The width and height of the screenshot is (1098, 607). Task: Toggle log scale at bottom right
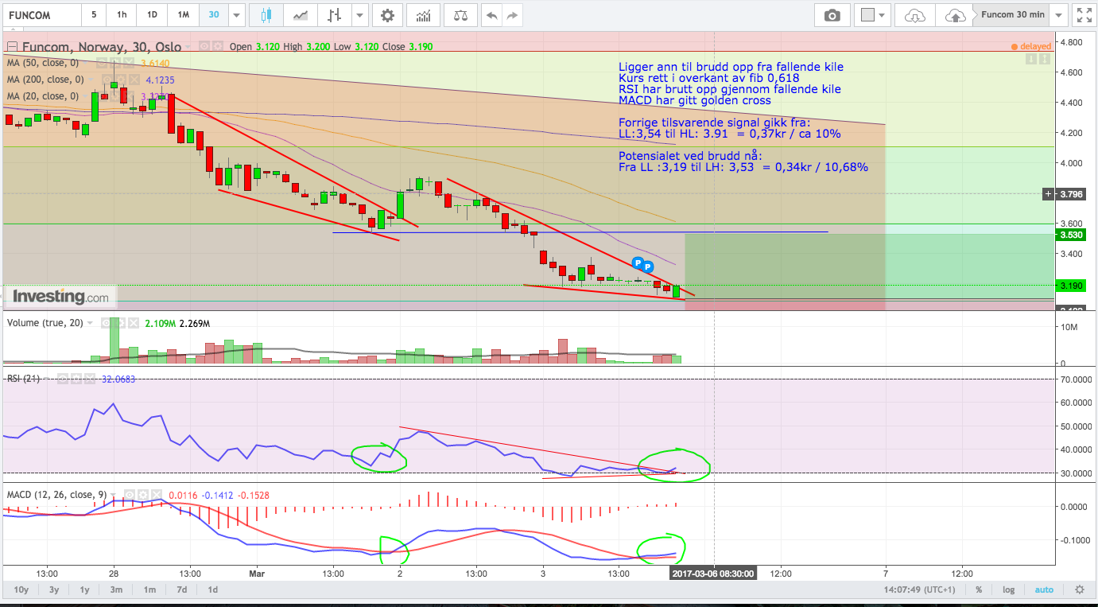1008,589
